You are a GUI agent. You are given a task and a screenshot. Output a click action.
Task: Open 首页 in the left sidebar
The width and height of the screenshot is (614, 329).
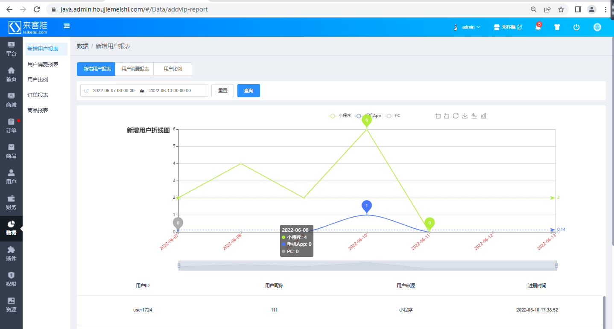coord(11,75)
